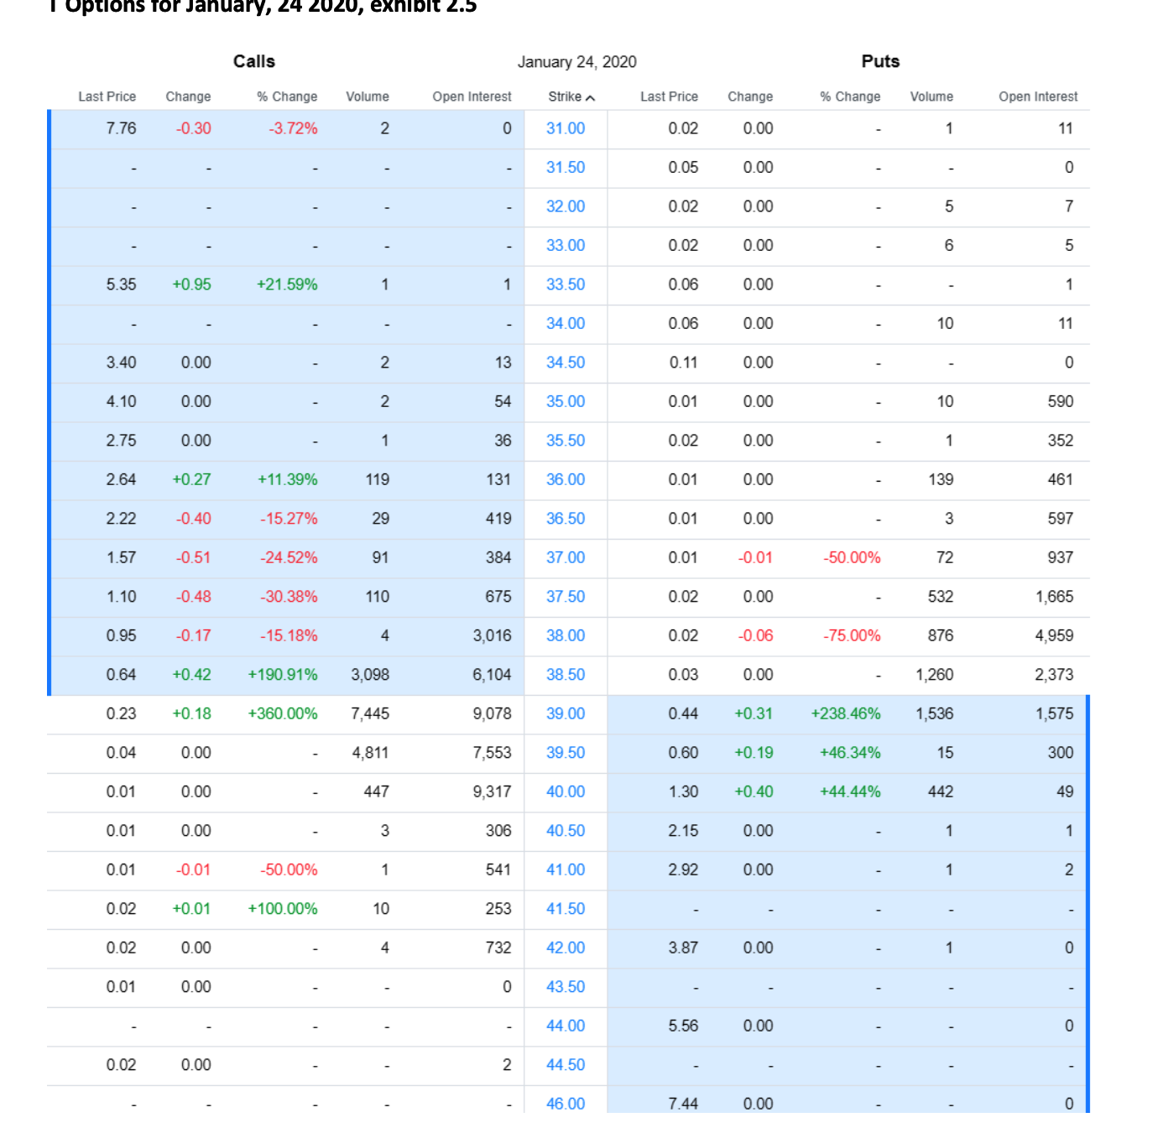This screenshot has width=1158, height=1128.
Task: Click the Puts 'Last Price' column header
Action: pyautogui.click(x=669, y=97)
